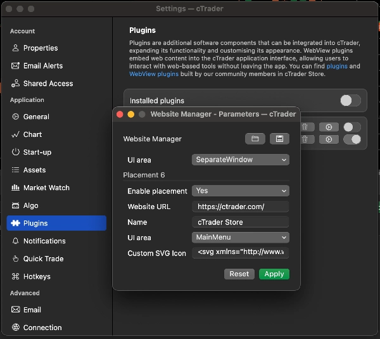The width and height of the screenshot is (380, 339).
Task: Disable the lower plugin row switch
Action: coord(351,139)
